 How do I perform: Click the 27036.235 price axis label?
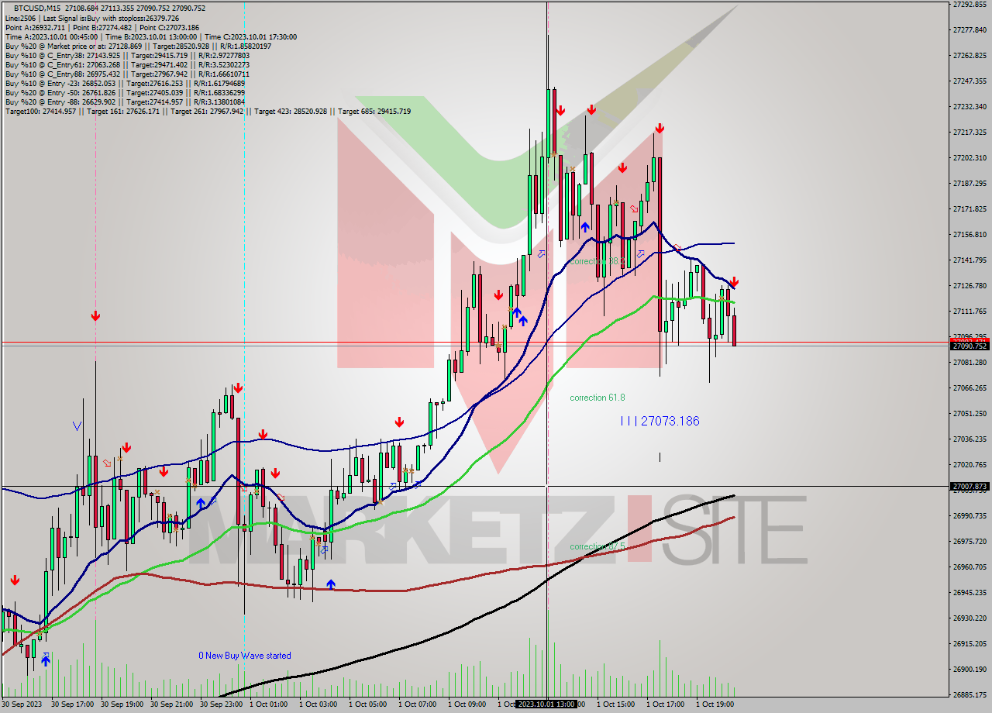[x=970, y=439]
